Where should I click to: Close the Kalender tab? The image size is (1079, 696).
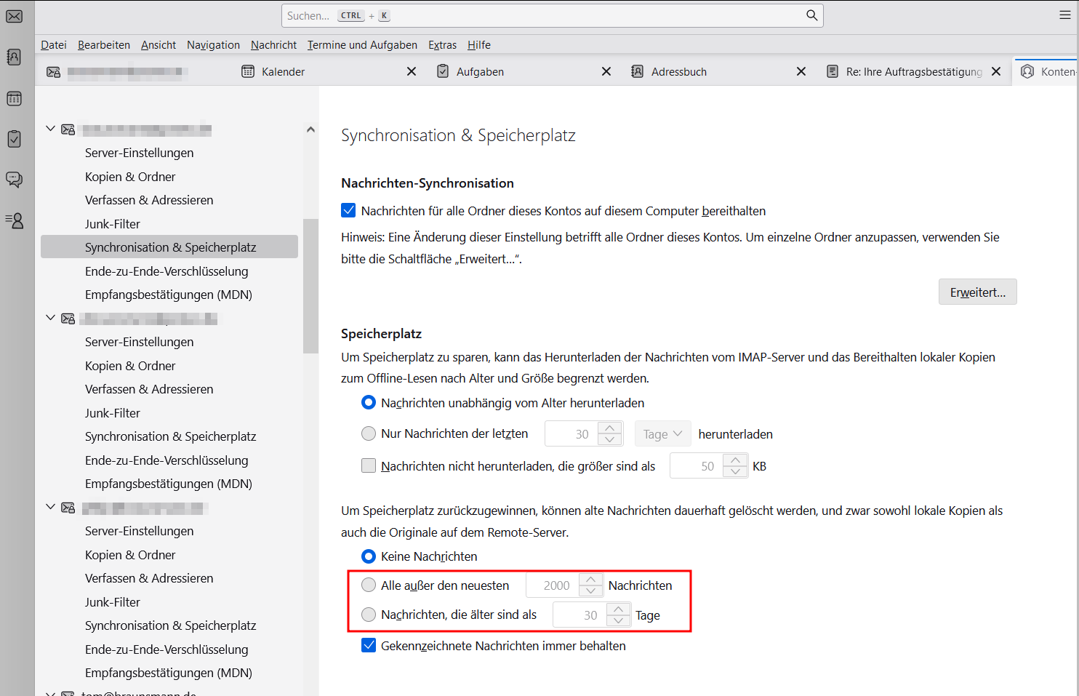[412, 71]
